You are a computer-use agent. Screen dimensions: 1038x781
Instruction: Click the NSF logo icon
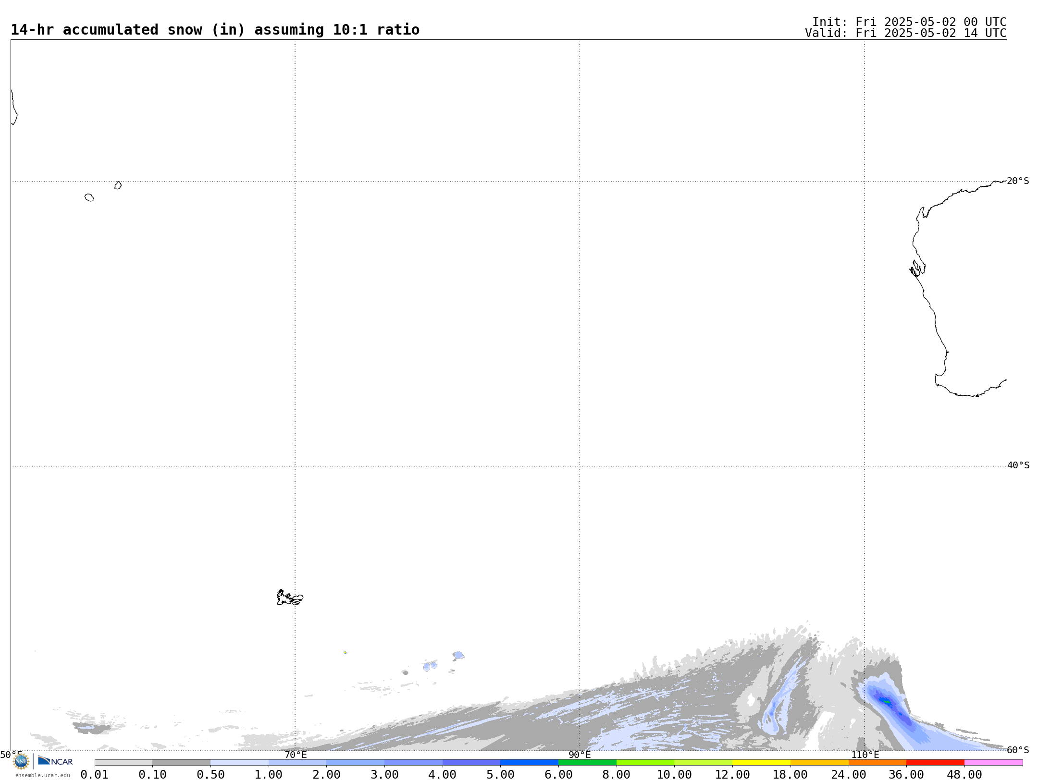[x=21, y=761]
